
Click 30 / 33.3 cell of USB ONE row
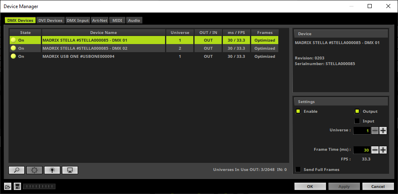tap(236, 56)
